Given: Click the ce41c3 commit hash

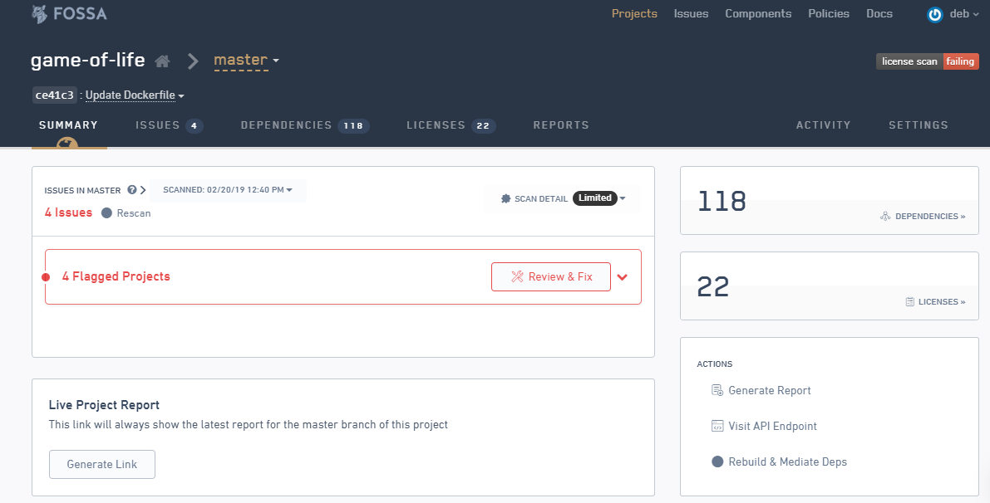Looking at the screenshot, I should click(55, 95).
